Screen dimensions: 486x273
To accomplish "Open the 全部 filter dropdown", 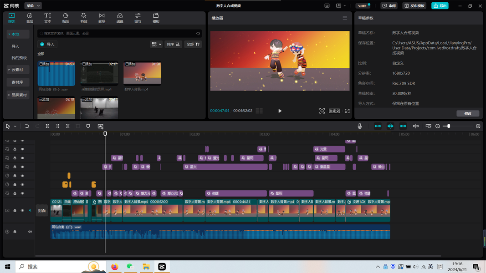I will pos(193,44).
